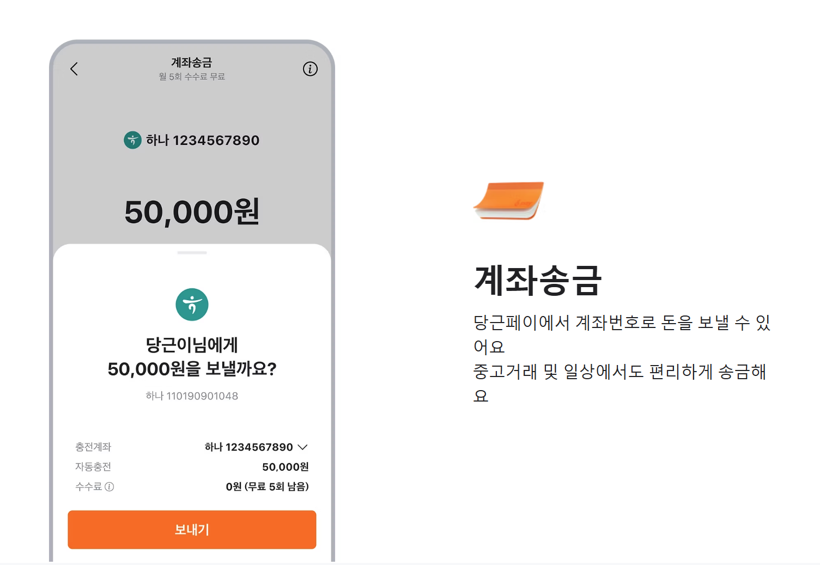Click the 하나 1234567890 account text at top
This screenshot has height=565, width=820.
pyautogui.click(x=203, y=140)
